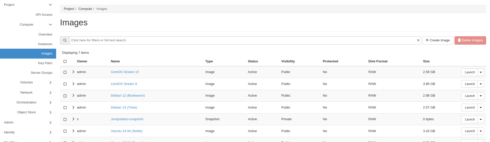Click the Project breadcrumb link
490x142 pixels.
69,9
